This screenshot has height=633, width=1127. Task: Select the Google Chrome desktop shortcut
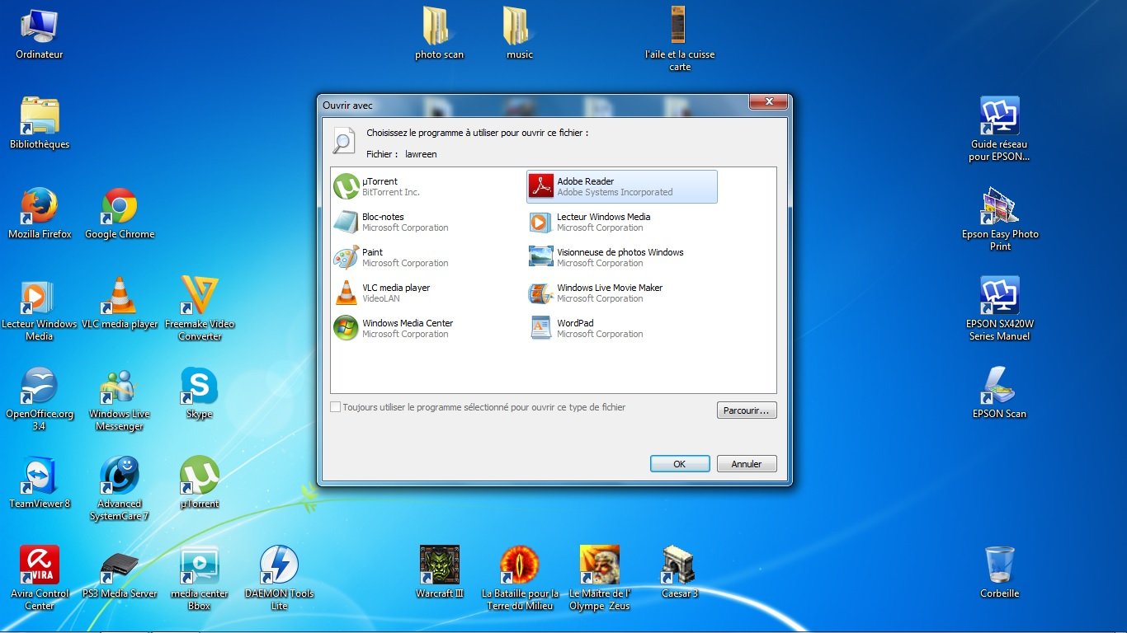[120, 213]
